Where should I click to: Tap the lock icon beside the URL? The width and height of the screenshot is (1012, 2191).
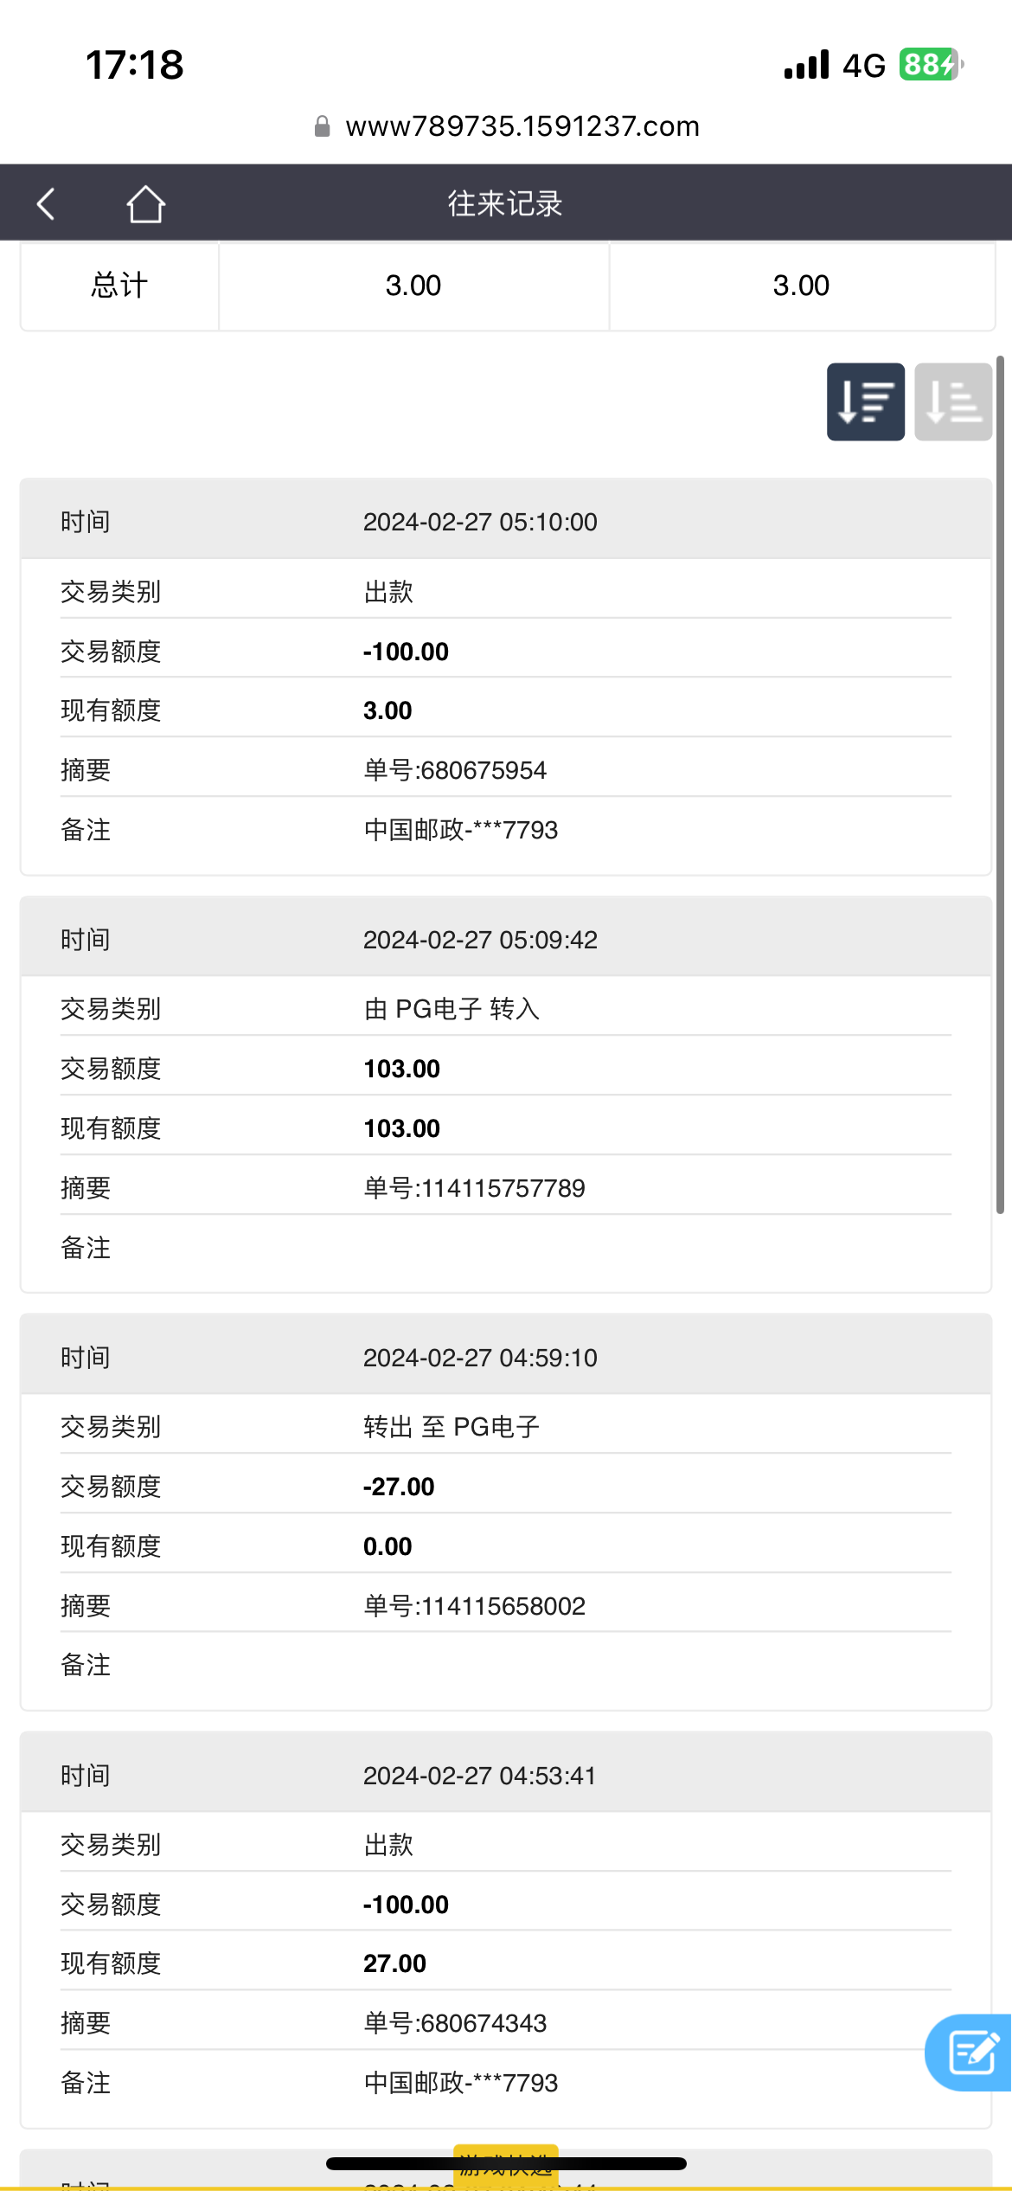pos(322,127)
